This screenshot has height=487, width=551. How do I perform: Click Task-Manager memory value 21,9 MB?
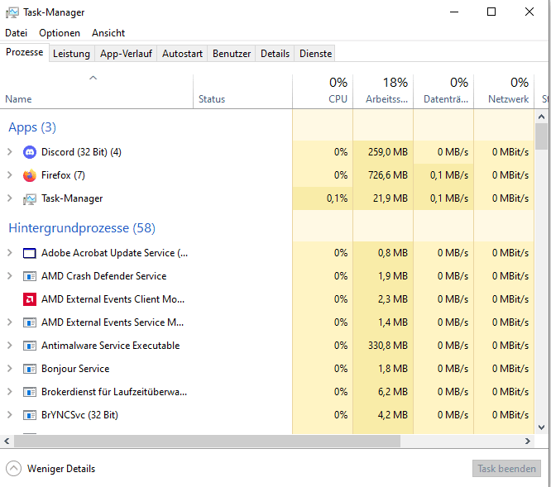point(390,198)
